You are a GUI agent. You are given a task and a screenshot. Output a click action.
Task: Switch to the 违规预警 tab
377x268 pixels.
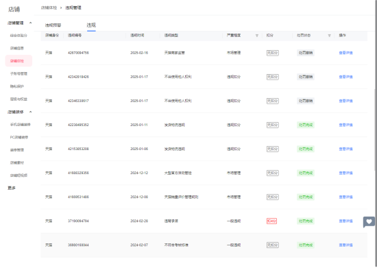[53, 25]
